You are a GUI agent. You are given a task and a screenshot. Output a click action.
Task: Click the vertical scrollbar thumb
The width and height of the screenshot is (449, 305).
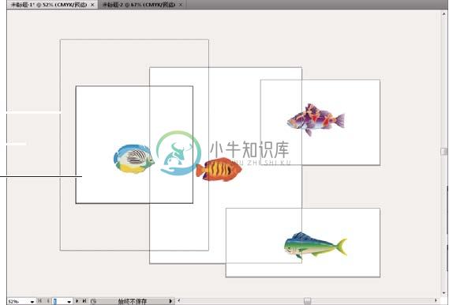click(x=444, y=152)
